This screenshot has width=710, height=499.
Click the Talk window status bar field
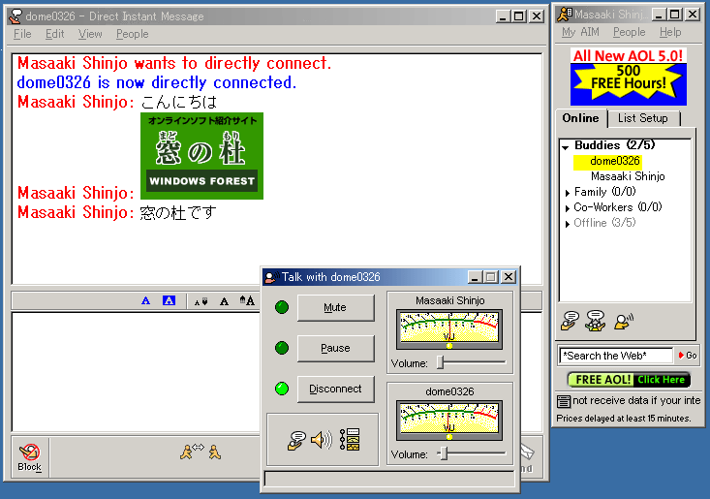pos(389,479)
